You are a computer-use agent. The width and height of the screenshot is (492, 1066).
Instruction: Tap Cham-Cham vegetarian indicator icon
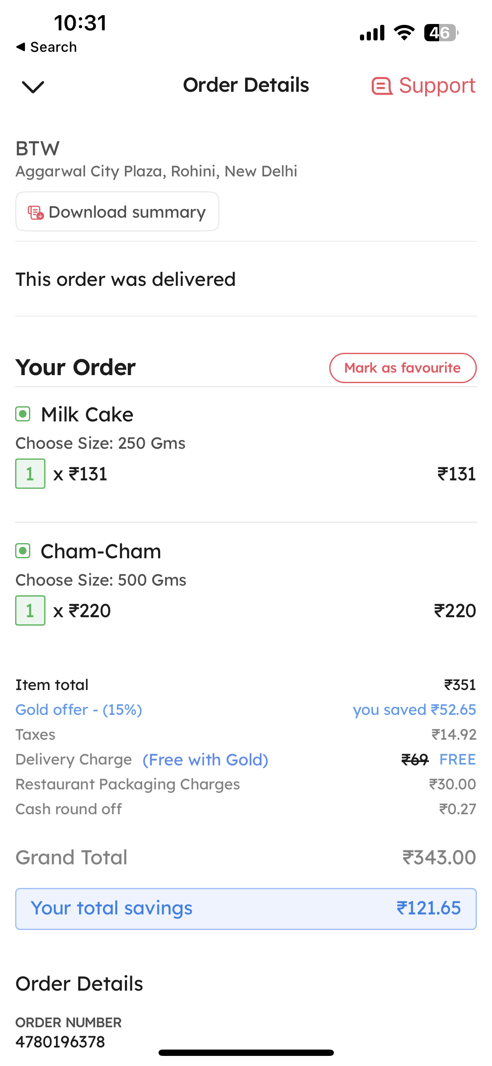click(x=23, y=551)
